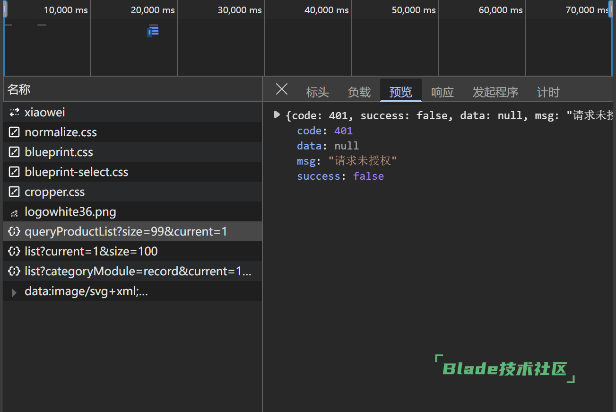Select the data:image/svg+xml request text
The width and height of the screenshot is (616, 412).
[86, 291]
